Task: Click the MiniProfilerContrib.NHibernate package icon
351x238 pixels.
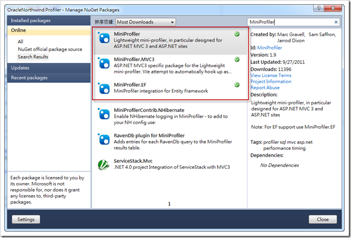Action: click(104, 114)
